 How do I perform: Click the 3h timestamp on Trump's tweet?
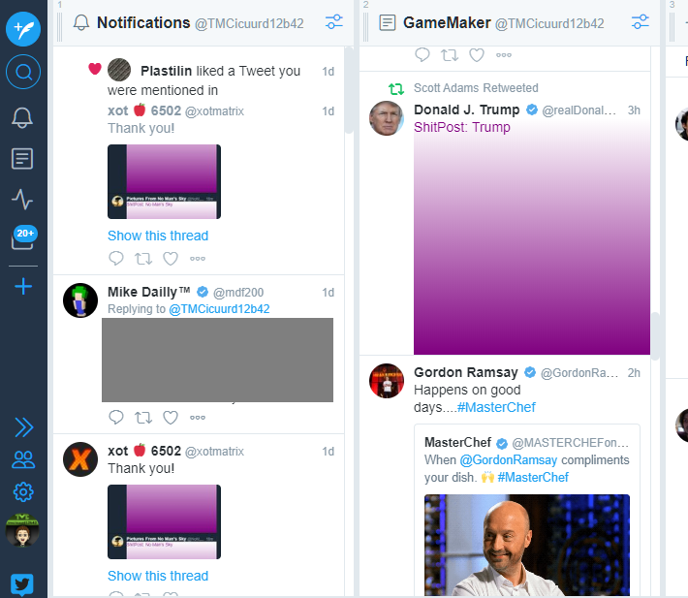pyautogui.click(x=634, y=110)
